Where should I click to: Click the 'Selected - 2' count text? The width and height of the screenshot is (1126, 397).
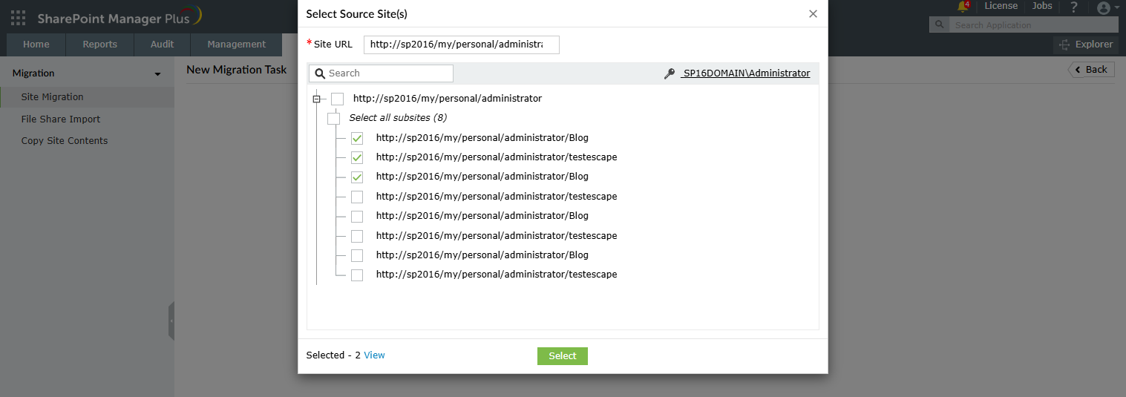click(x=333, y=355)
